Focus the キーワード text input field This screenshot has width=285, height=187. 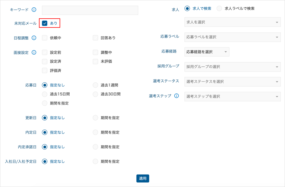click(x=90, y=10)
